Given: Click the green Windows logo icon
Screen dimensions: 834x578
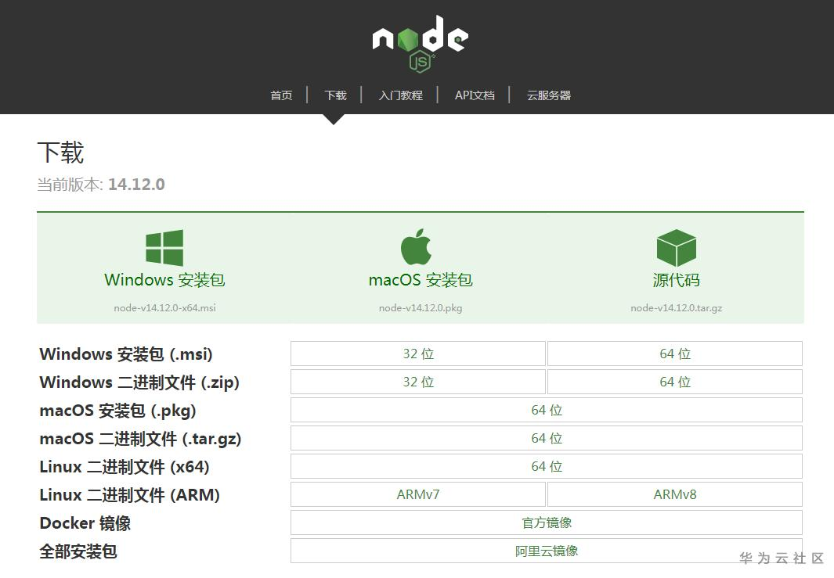Looking at the screenshot, I should pyautogui.click(x=164, y=248).
